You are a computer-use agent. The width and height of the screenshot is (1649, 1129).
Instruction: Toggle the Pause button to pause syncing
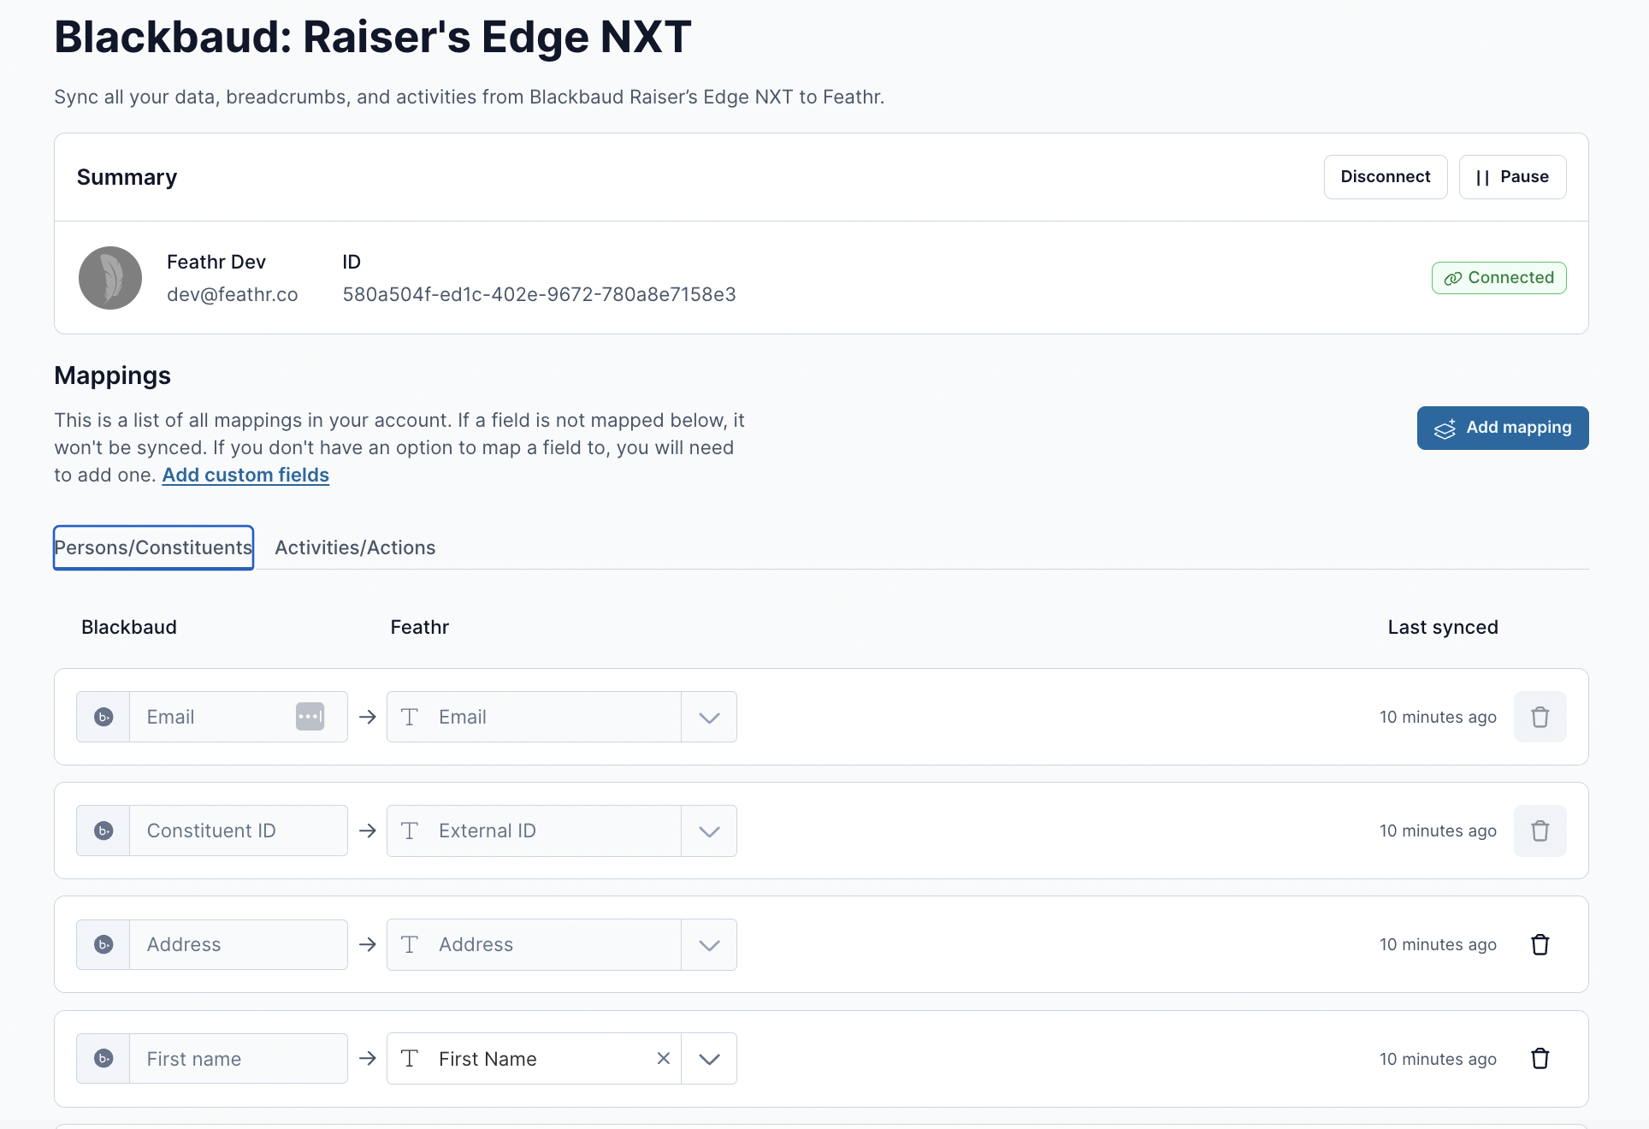point(1512,176)
